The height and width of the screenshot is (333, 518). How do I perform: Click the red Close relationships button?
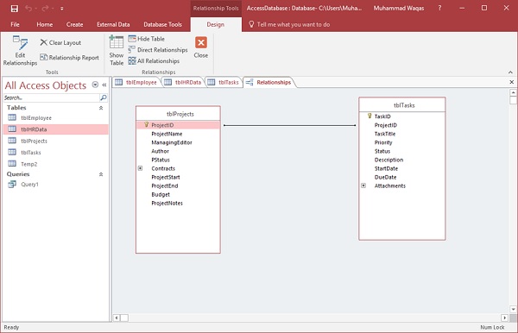[x=201, y=47]
